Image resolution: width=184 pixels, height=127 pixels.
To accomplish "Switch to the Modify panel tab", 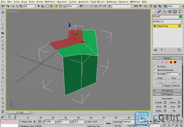I will 159,12.
